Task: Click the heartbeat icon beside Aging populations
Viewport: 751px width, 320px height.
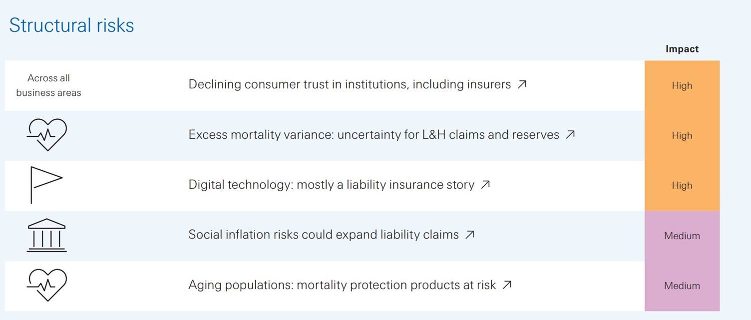Action: tap(46, 285)
